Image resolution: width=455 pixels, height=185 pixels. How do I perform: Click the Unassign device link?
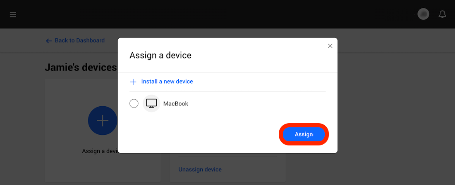(x=200, y=169)
